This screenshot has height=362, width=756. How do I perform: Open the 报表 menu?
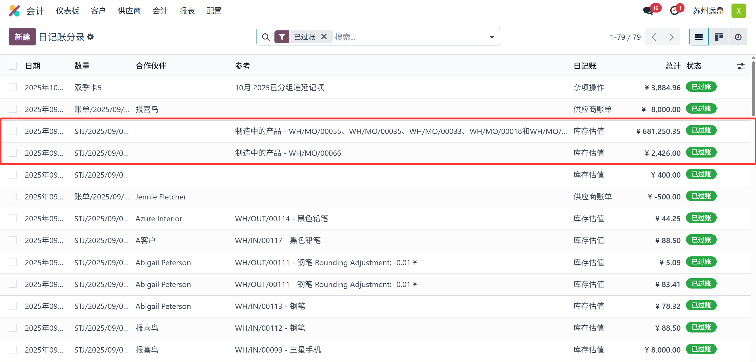187,11
